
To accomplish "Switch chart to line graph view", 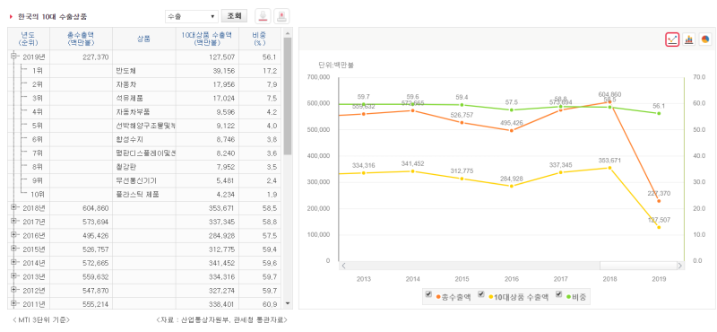I will 672,39.
